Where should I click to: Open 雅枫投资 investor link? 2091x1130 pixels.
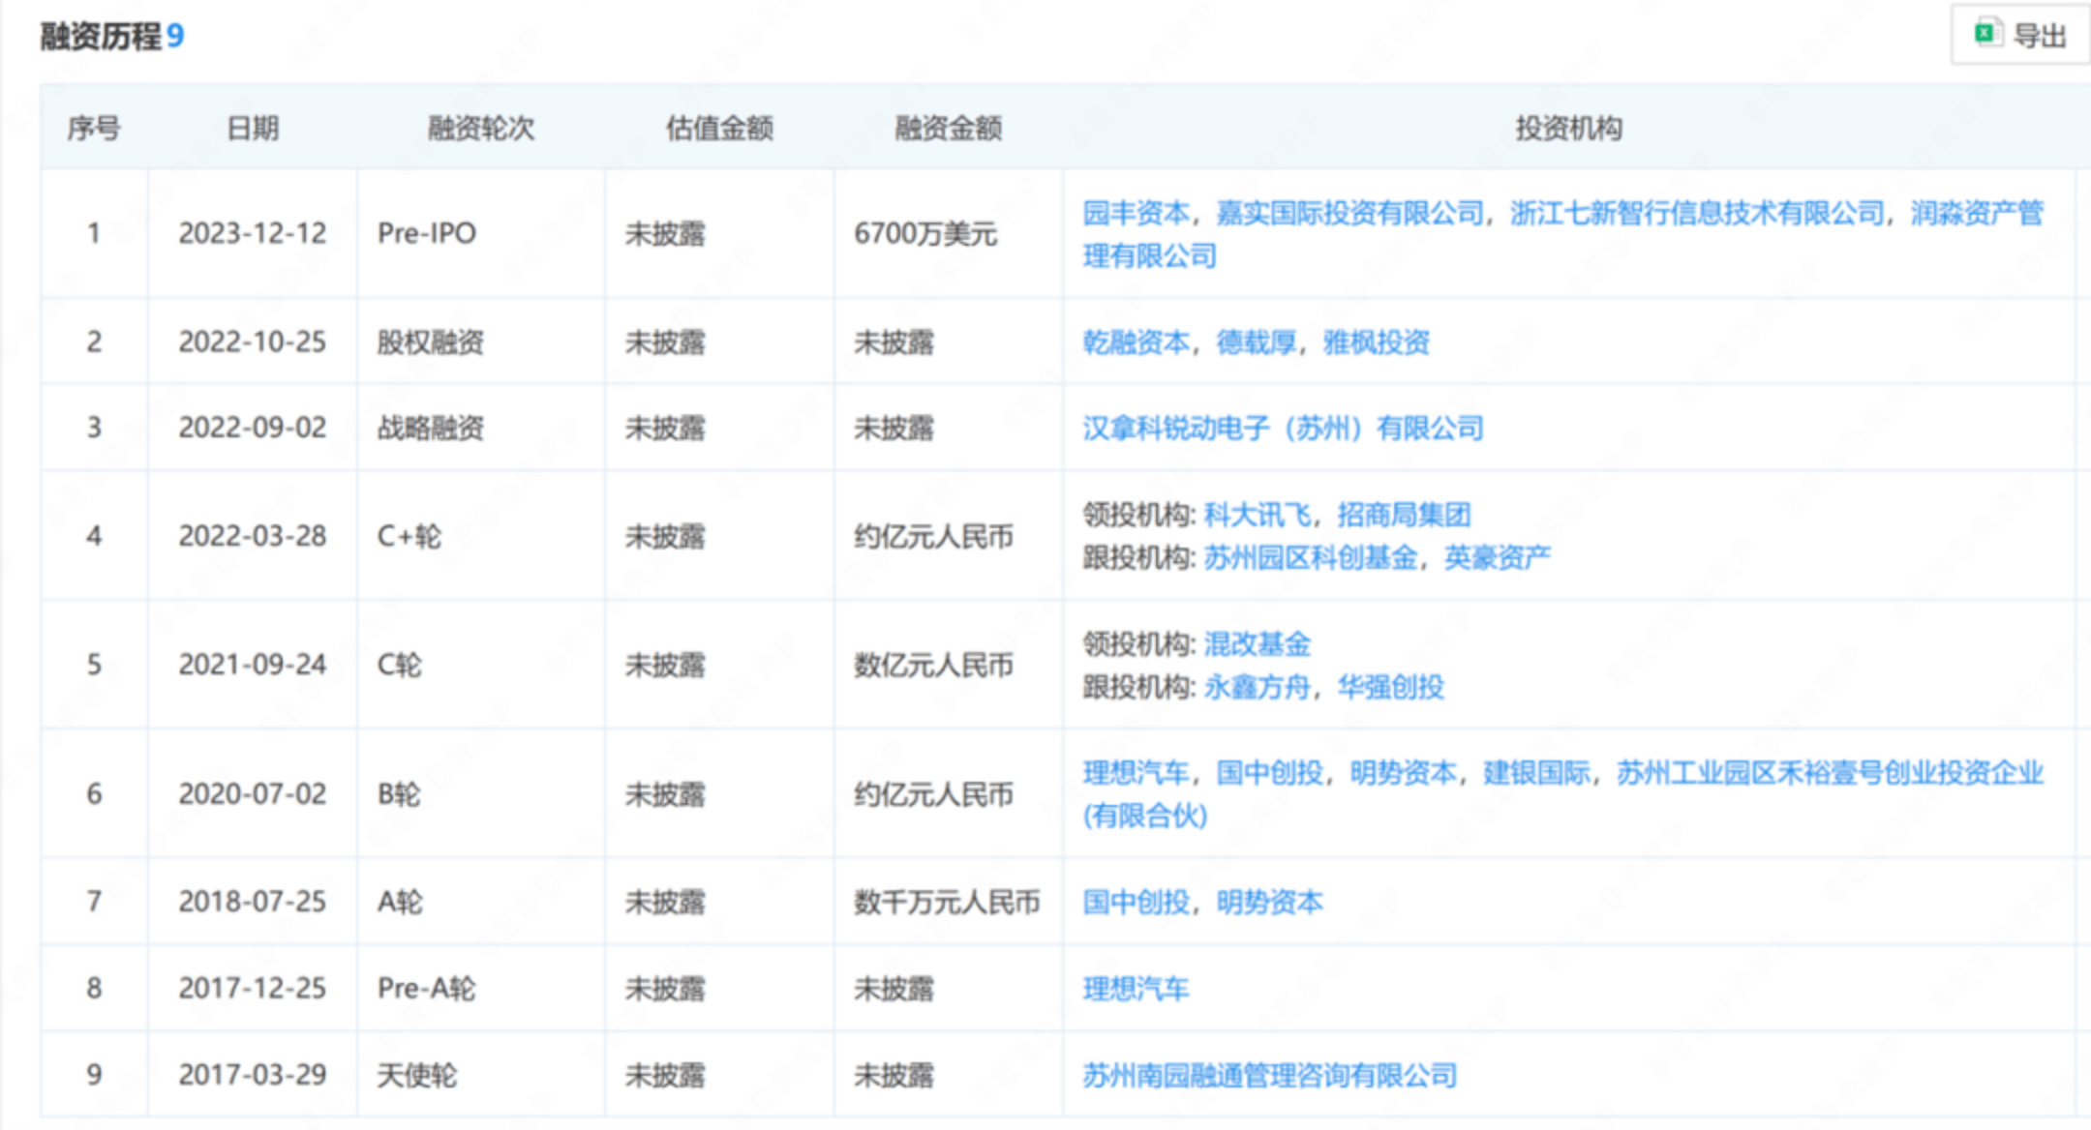(x=1376, y=342)
